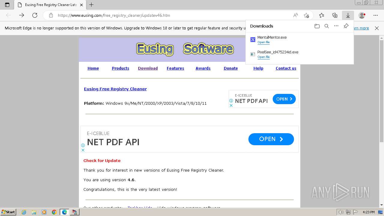The width and height of the screenshot is (384, 216).
Task: Open more options in Downloads panel
Action: 336,26
